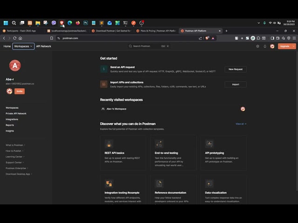Open Postman settings gear icon

(x=257, y=46)
